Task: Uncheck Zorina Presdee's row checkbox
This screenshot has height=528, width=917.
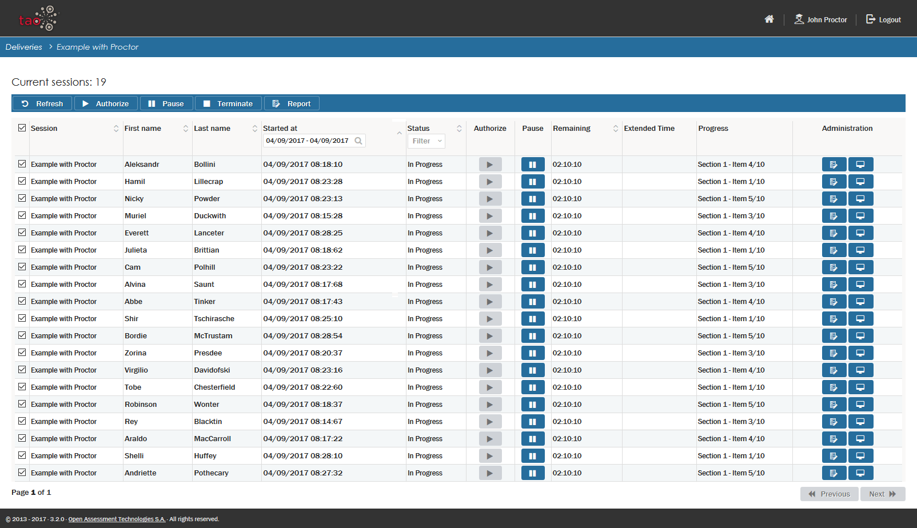Action: 22,353
